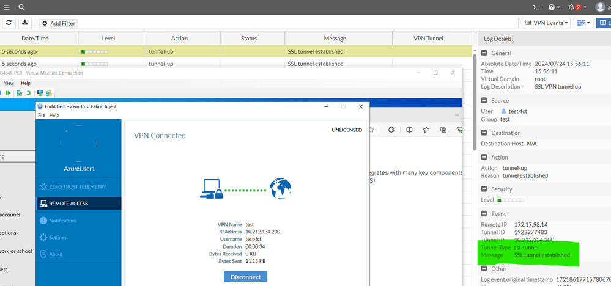Select Remote Access in FortiClient sidebar

point(78,204)
